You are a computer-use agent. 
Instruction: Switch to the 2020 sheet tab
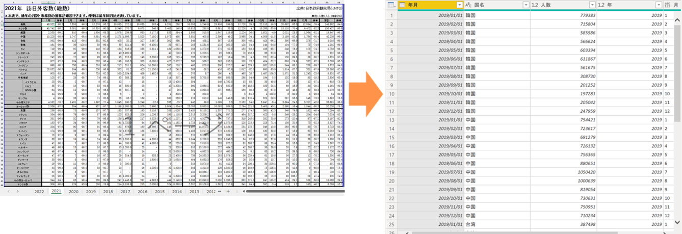click(73, 192)
